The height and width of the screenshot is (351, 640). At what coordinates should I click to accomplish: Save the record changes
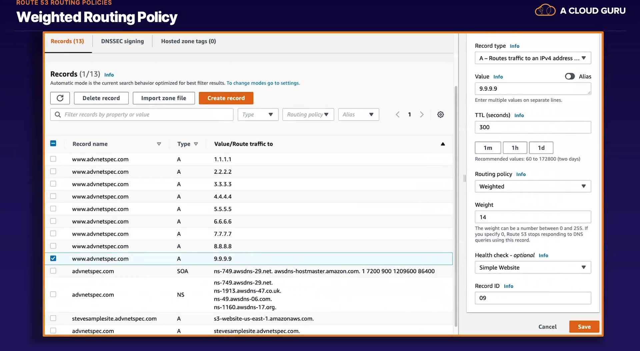pyautogui.click(x=584, y=327)
